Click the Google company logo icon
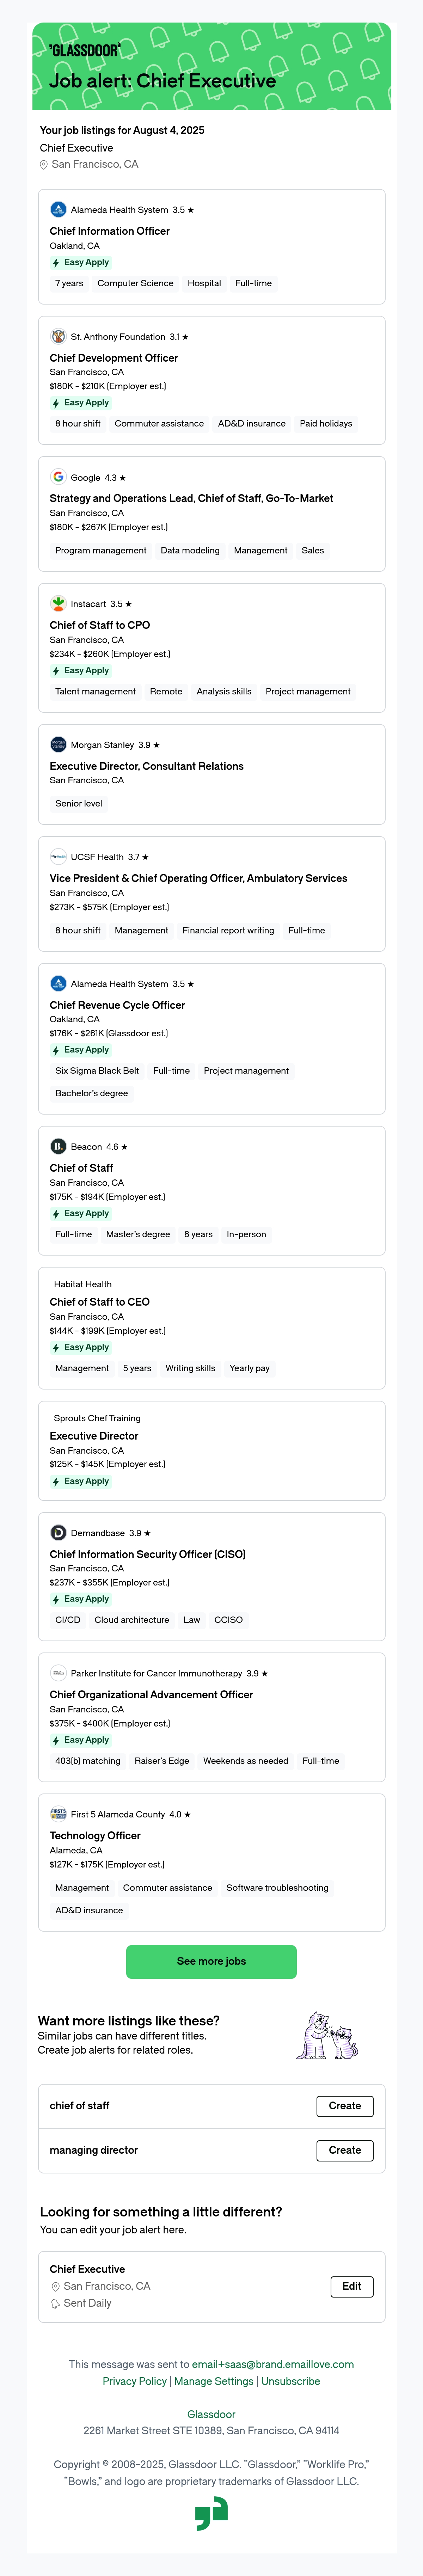This screenshot has width=423, height=2576. [58, 477]
